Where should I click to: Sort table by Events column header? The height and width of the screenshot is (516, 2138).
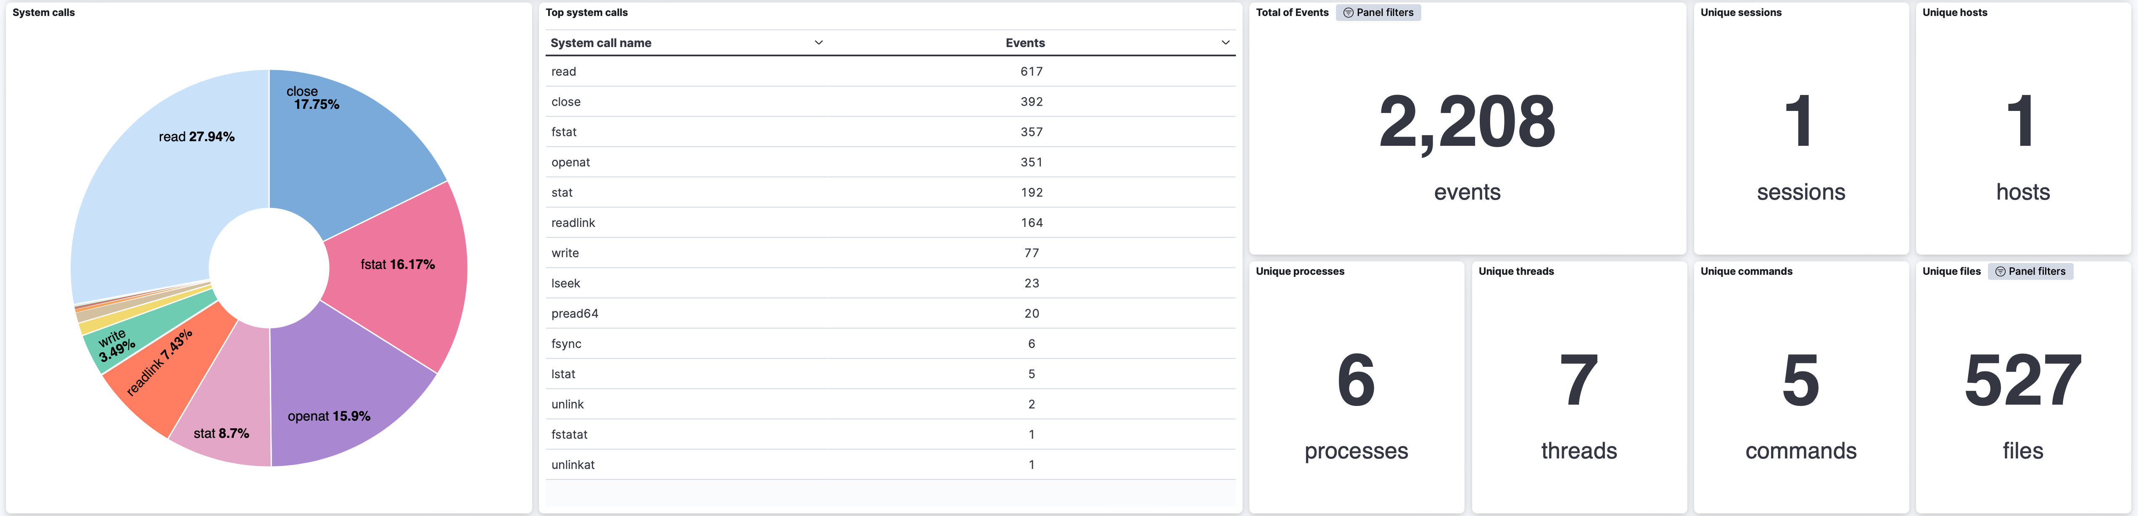(x=1025, y=43)
